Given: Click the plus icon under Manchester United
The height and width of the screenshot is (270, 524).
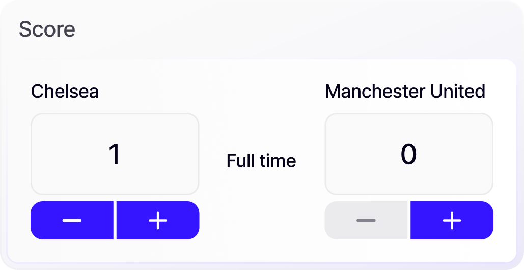Looking at the screenshot, I should [x=452, y=220].
